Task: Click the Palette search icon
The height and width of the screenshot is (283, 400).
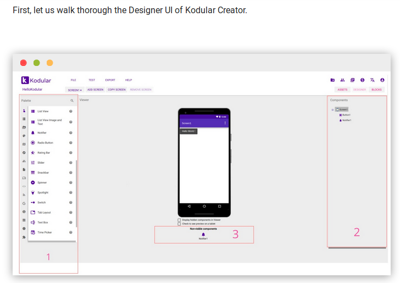Action: (72, 101)
